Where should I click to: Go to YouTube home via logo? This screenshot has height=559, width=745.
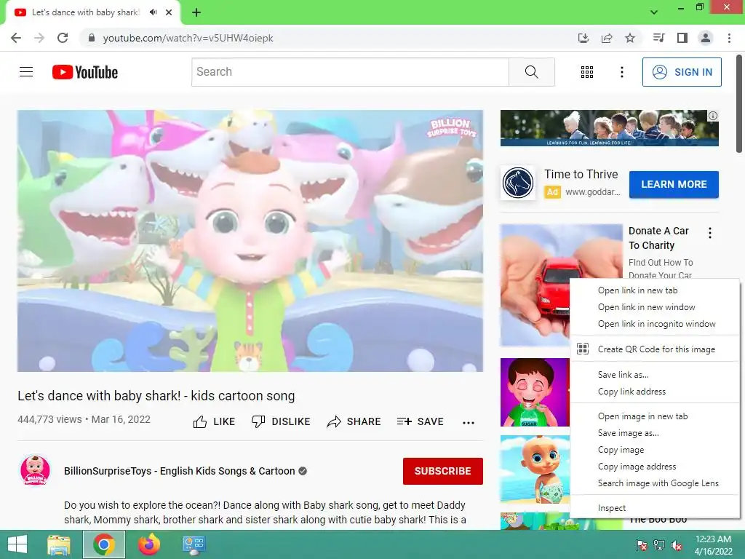[x=85, y=72]
